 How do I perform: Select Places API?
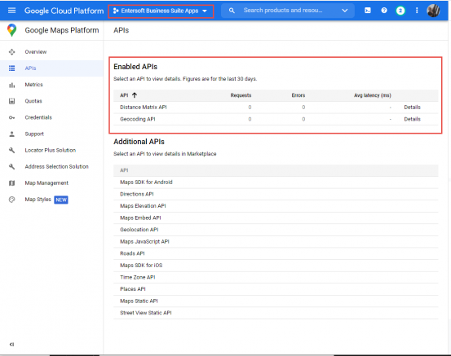pyautogui.click(x=276, y=289)
